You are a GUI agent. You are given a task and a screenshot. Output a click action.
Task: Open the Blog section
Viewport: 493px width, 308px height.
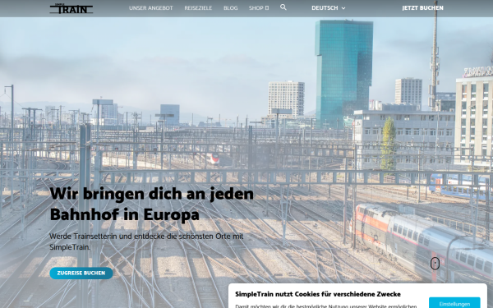(x=230, y=8)
